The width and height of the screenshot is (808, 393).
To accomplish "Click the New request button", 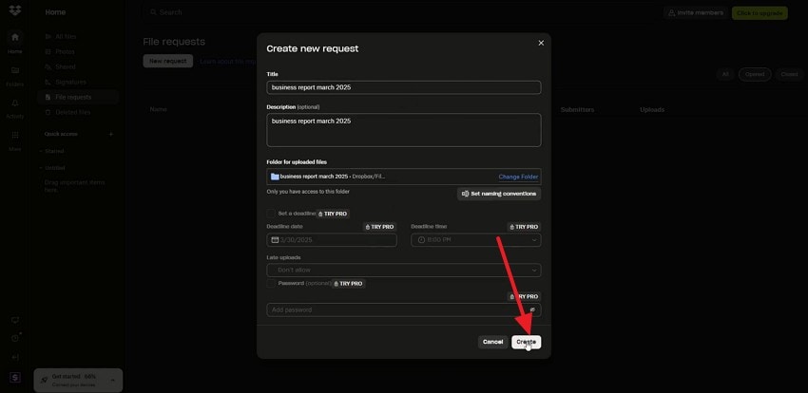I will tap(168, 61).
